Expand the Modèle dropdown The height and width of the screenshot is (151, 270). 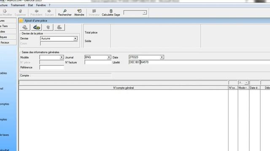click(x=62, y=57)
